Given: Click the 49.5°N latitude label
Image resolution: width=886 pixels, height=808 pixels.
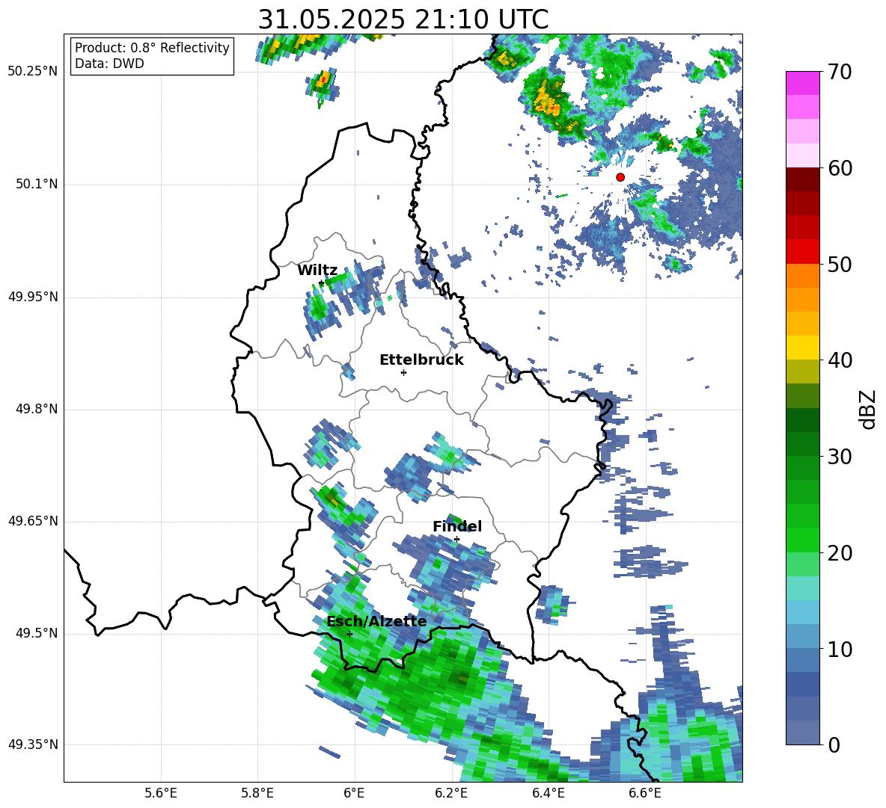Looking at the screenshot, I should [x=36, y=633].
